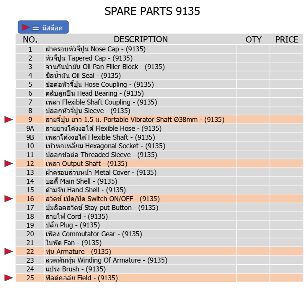Click the SPARE PARTS 9135 title

[x=152, y=11]
